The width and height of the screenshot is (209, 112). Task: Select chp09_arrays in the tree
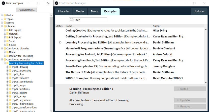(x=19, y=96)
